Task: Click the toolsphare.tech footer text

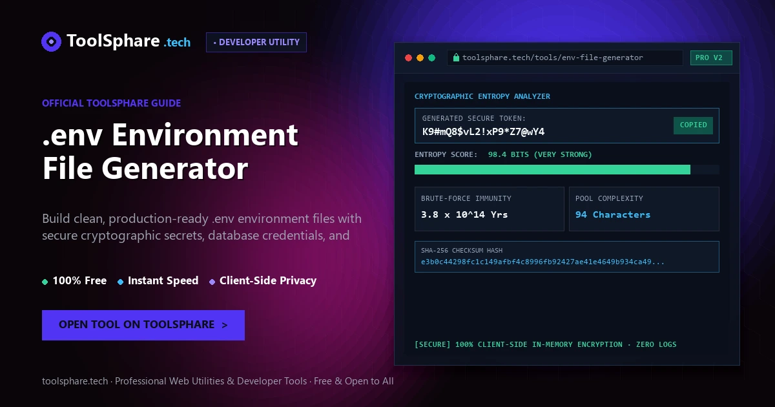Action: (218, 381)
